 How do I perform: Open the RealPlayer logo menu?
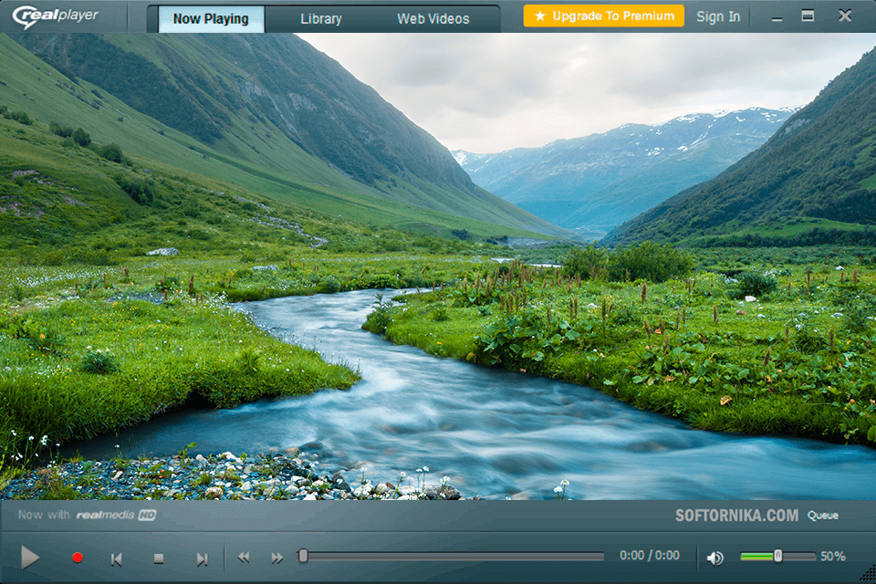56,16
